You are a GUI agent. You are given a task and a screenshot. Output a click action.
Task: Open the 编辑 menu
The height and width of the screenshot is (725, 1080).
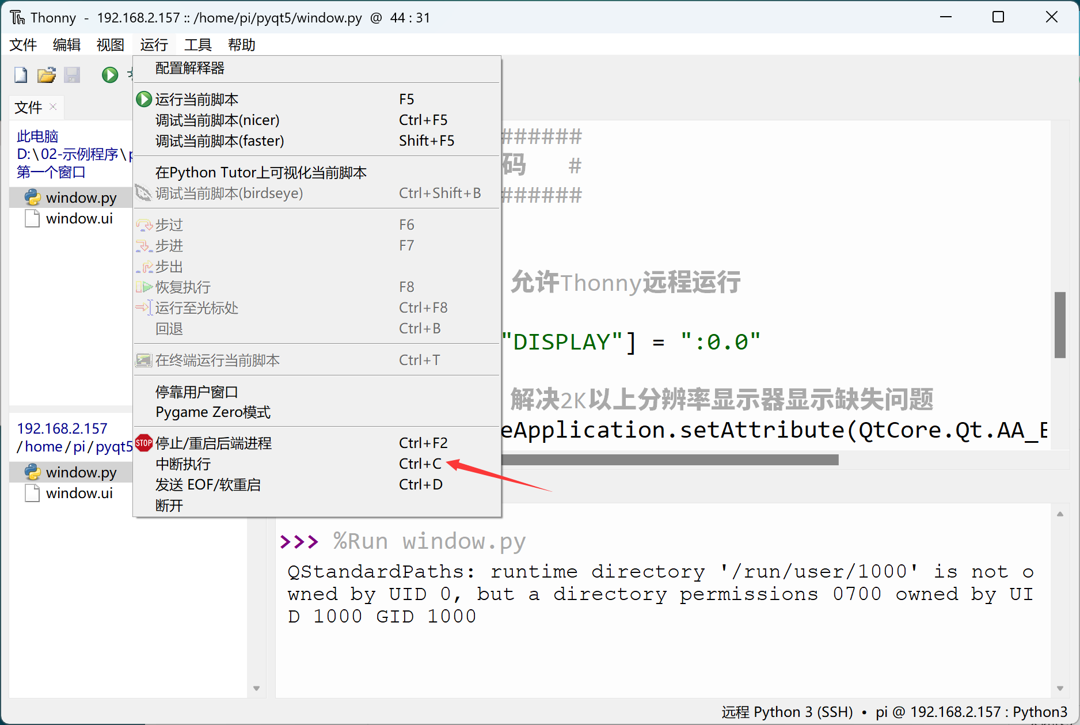(67, 45)
